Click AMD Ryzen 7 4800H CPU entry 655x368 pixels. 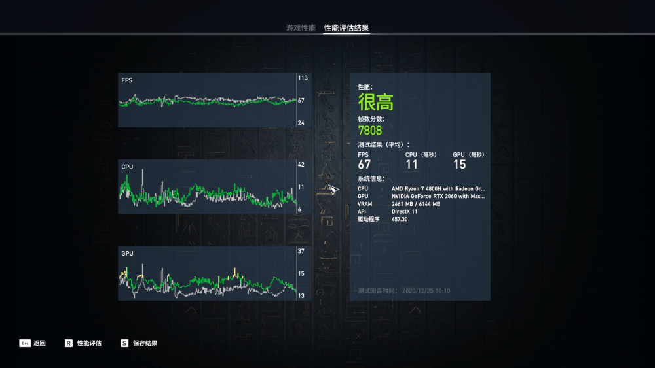[x=438, y=189]
